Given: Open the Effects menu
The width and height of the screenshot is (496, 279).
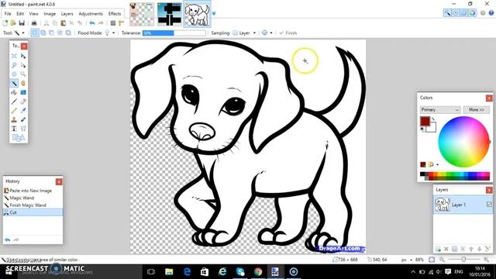Looking at the screenshot, I should tap(115, 14).
